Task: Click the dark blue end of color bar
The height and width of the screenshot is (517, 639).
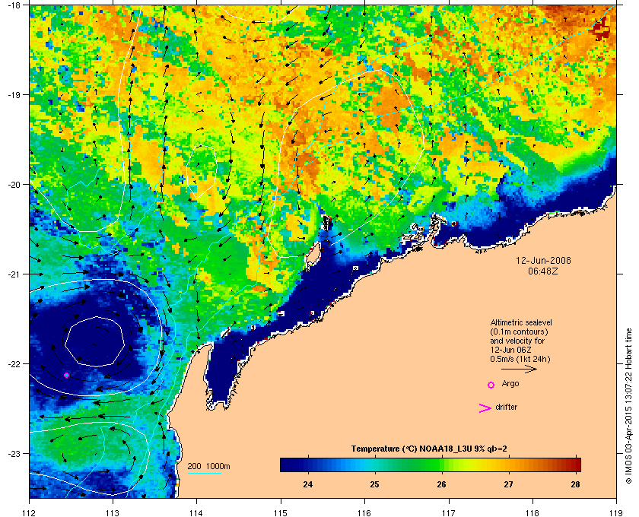Action: click(x=287, y=465)
